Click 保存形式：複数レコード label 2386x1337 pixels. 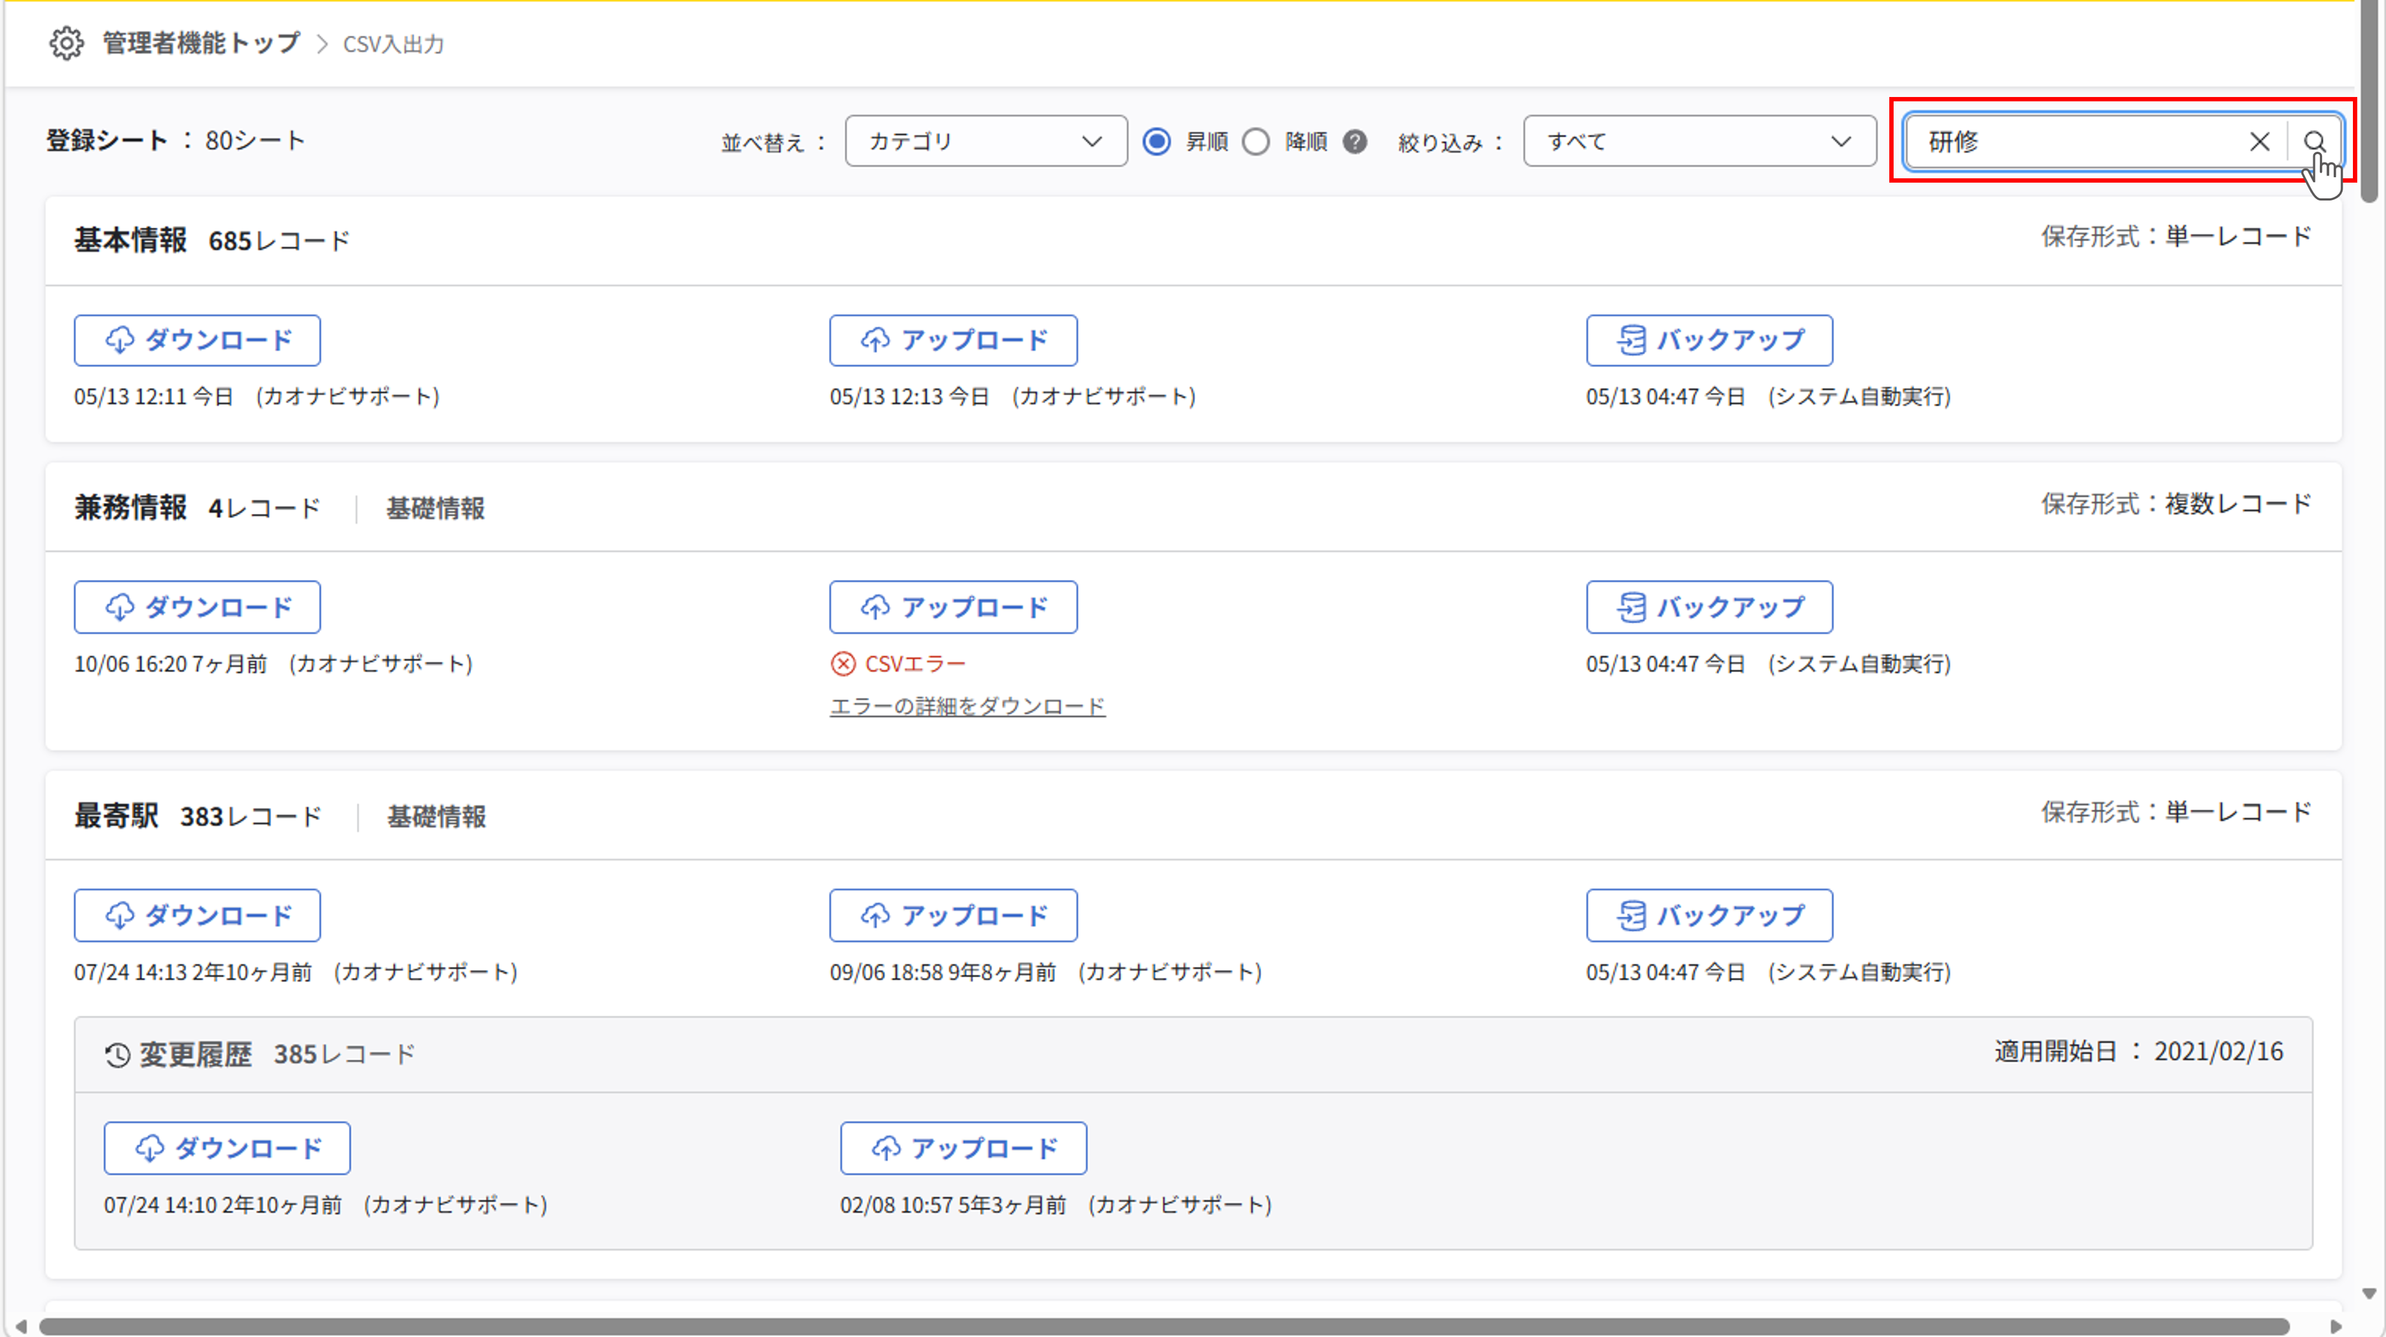pyautogui.click(x=2177, y=505)
